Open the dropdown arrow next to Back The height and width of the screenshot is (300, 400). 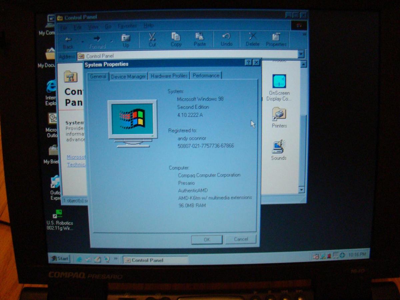click(82, 41)
